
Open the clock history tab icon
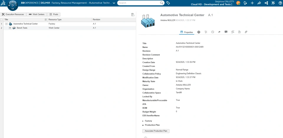[213, 32]
